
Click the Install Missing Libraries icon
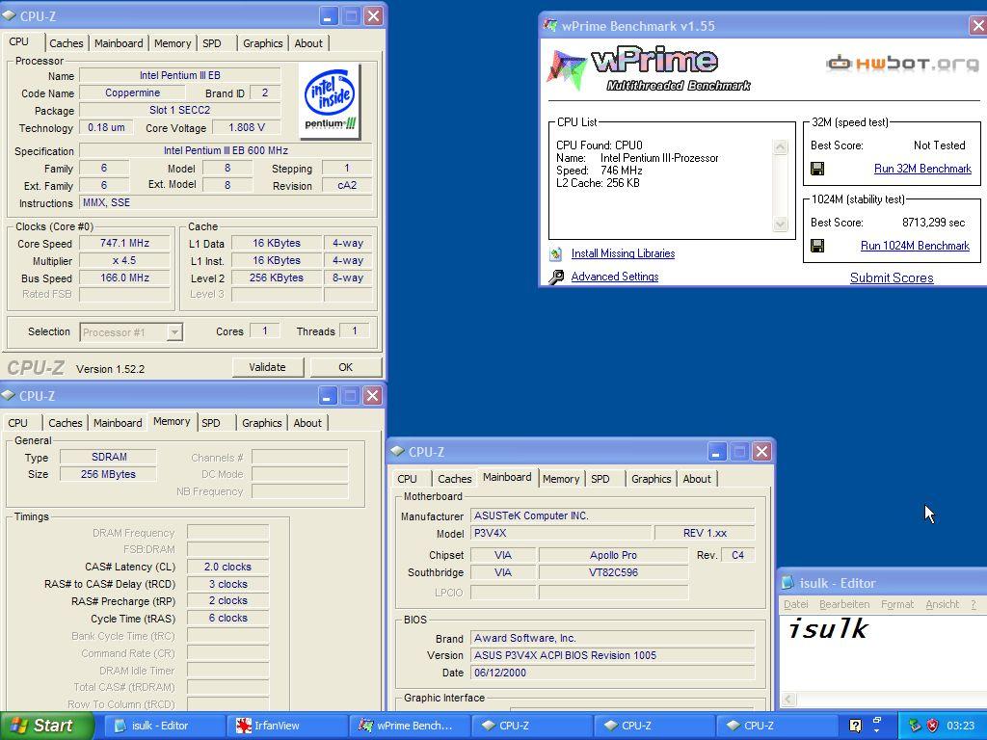[x=556, y=253]
